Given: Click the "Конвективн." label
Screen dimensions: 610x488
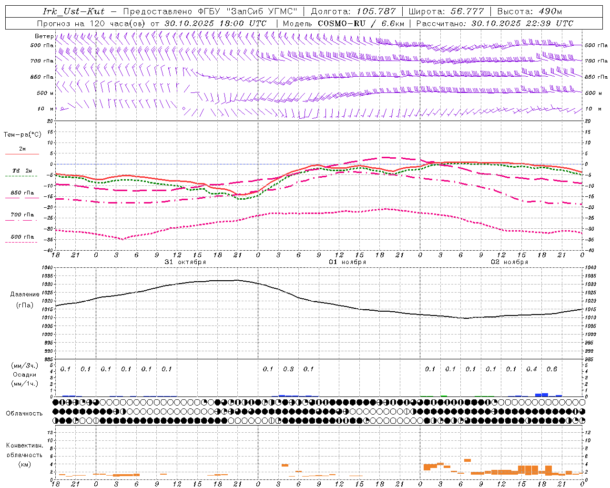Looking at the screenshot, I should (24, 446).
